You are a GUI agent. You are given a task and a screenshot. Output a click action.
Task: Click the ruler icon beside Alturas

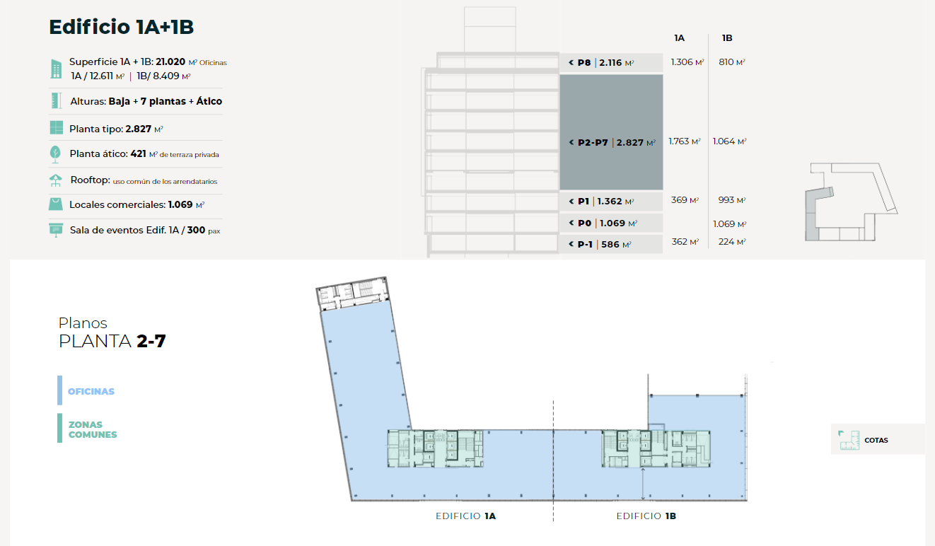[56, 101]
